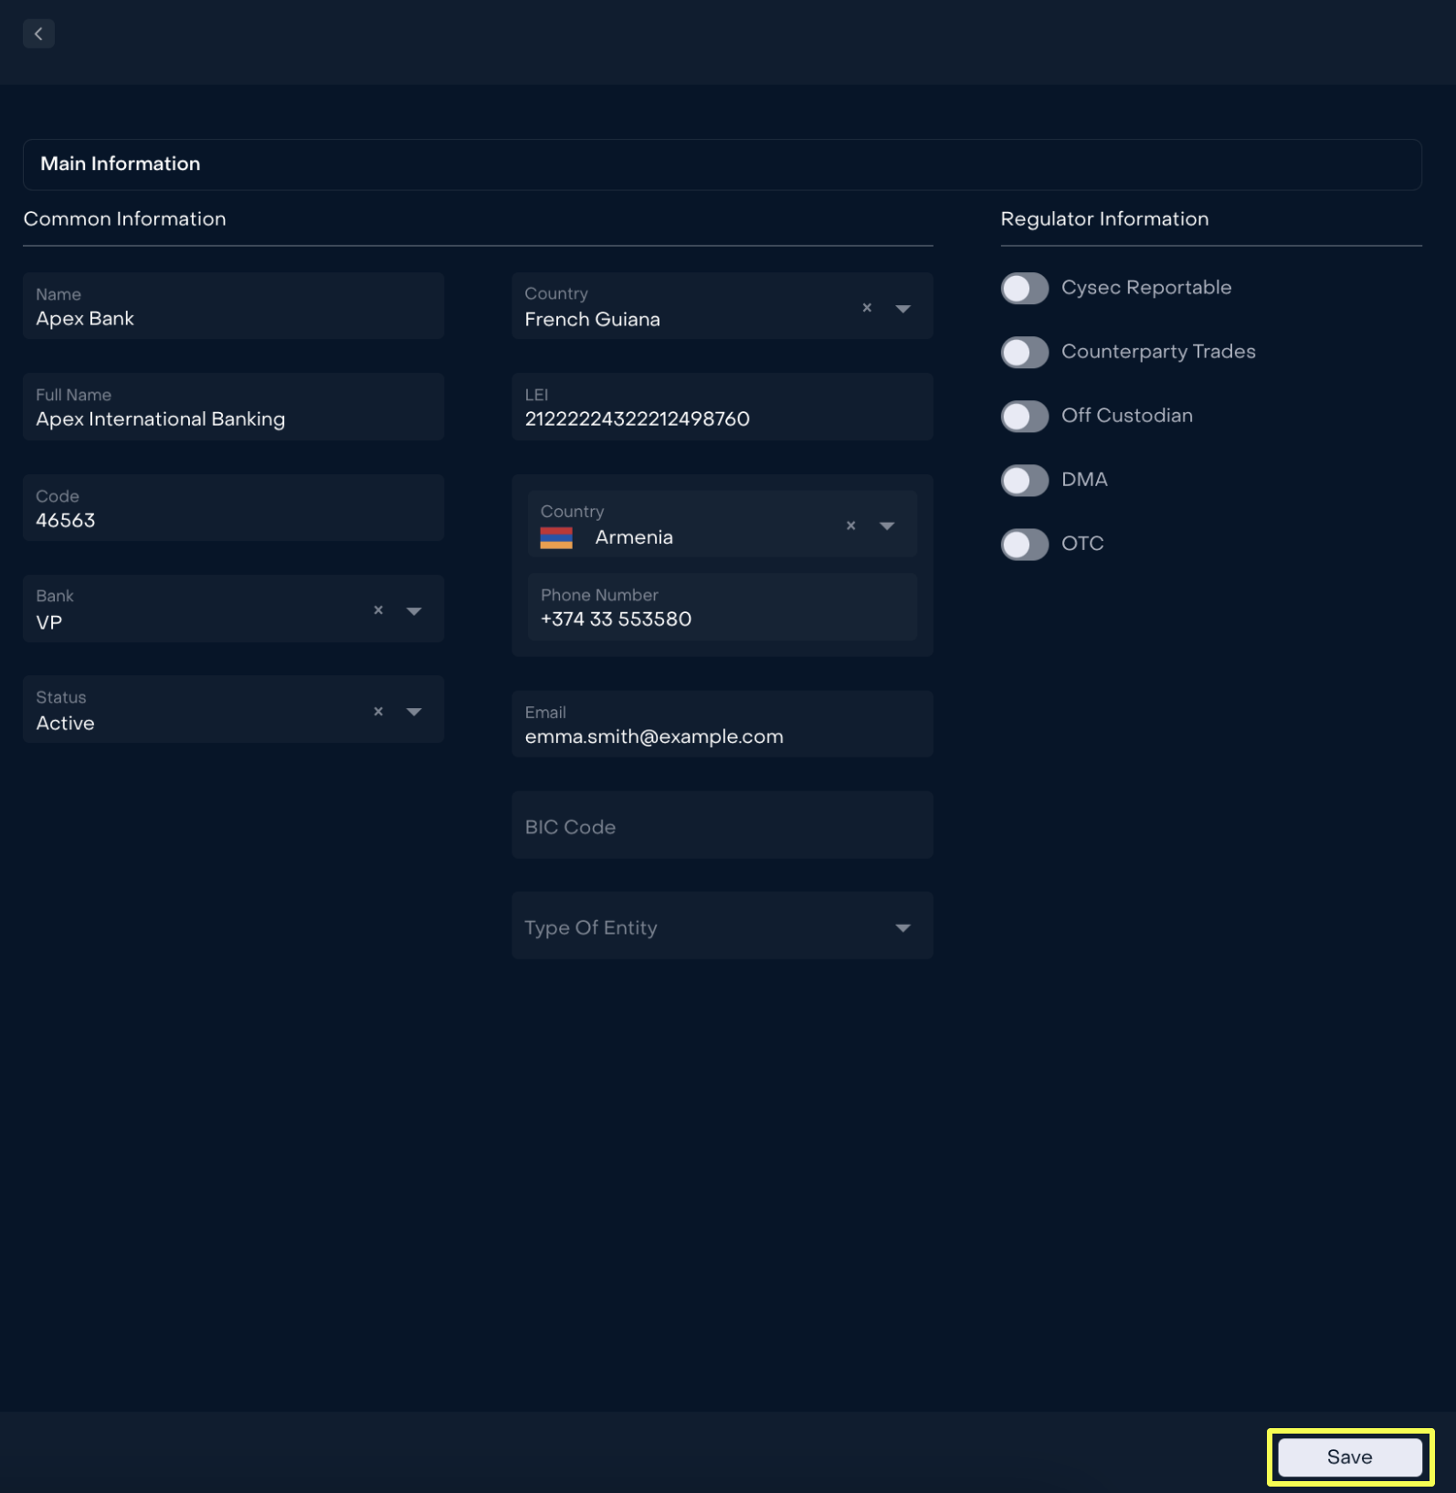Focus the empty BIC Code field
The width and height of the screenshot is (1456, 1493).
click(x=722, y=825)
